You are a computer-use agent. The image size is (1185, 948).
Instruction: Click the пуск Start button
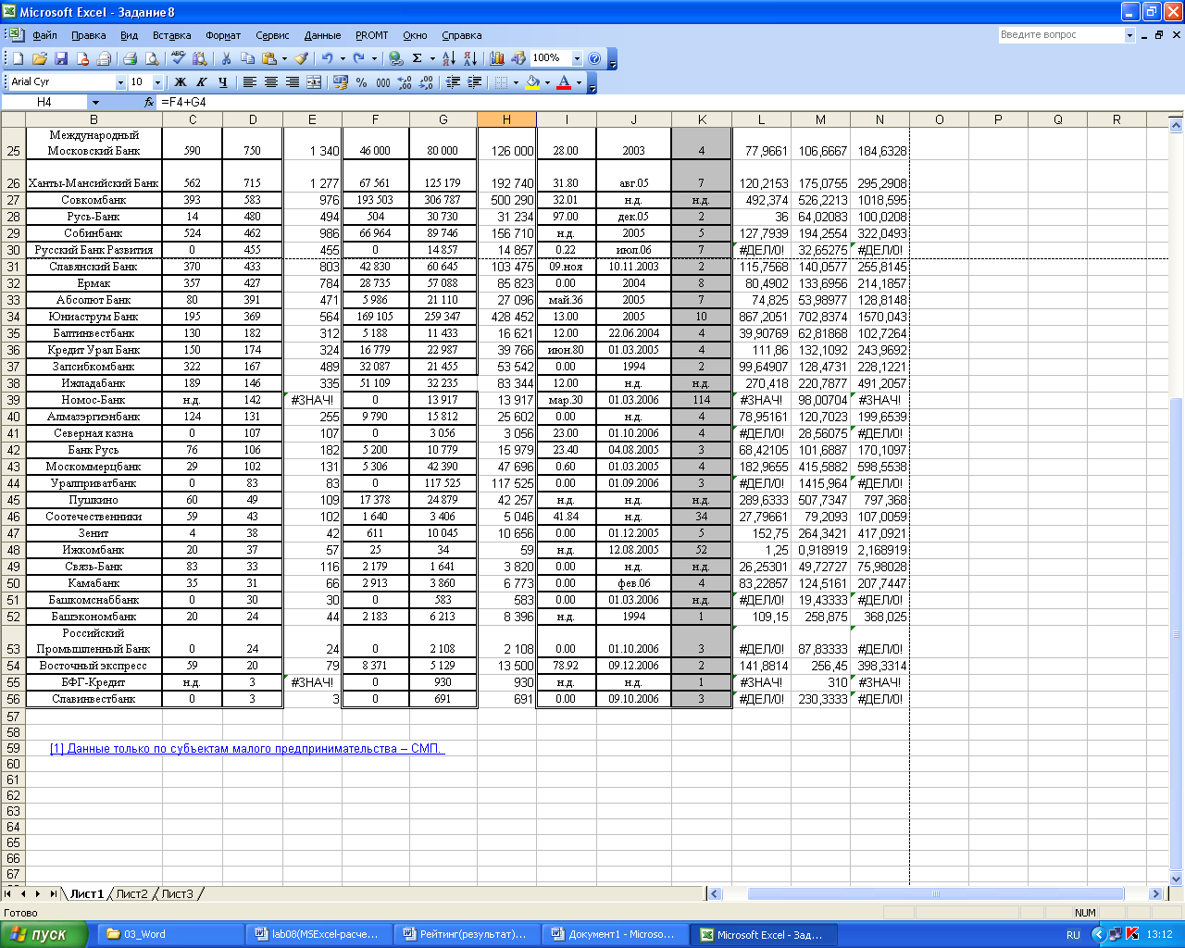[x=44, y=934]
